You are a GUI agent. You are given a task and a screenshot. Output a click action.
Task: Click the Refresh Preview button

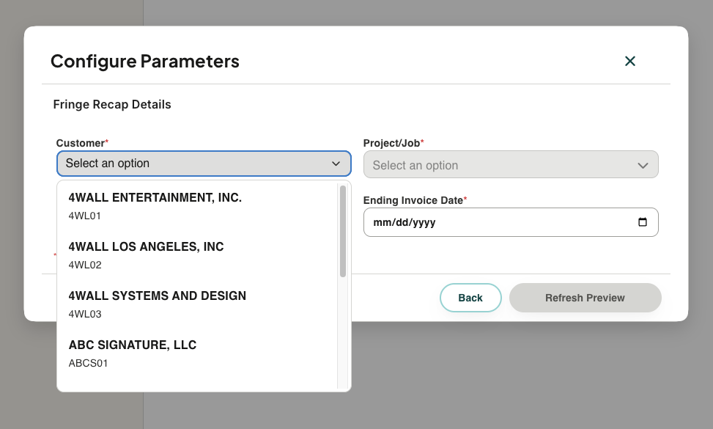click(585, 298)
